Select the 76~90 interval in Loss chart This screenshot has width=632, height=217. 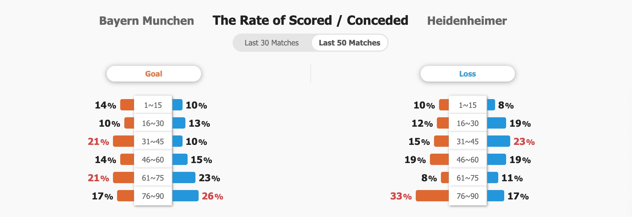467,196
